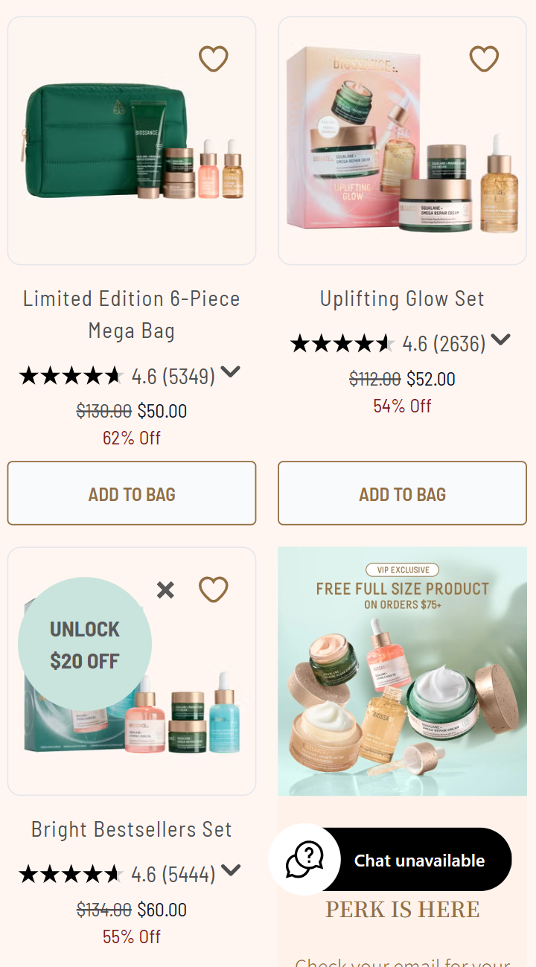Click the star rating for Uplifting Glow Set
Image resolution: width=536 pixels, height=967 pixels.
342,343
